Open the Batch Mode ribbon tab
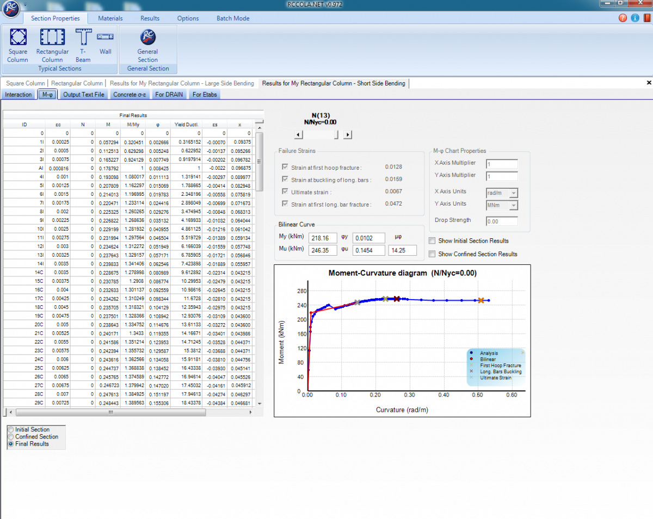Image resolution: width=653 pixels, height=519 pixels. tap(233, 18)
